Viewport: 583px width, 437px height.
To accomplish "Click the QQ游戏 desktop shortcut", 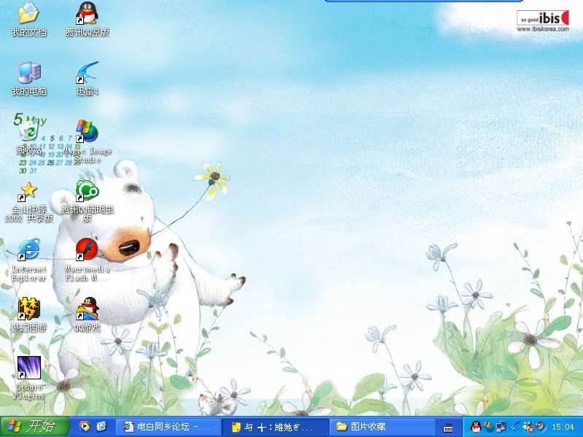I will tap(88, 309).
